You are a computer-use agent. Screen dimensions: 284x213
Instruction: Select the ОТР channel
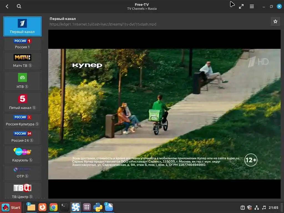pos(22,173)
